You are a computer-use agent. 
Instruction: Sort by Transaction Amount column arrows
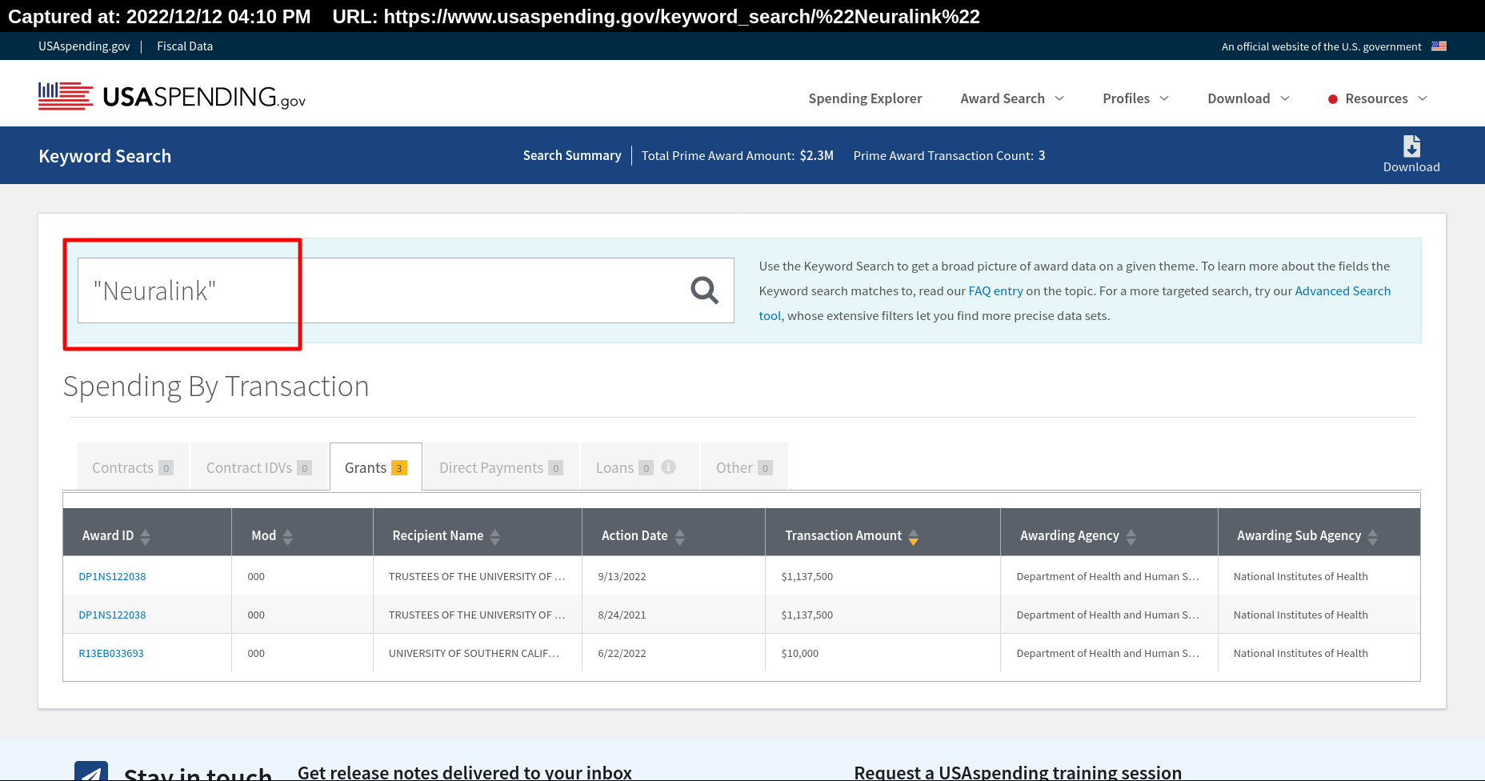[914, 536]
